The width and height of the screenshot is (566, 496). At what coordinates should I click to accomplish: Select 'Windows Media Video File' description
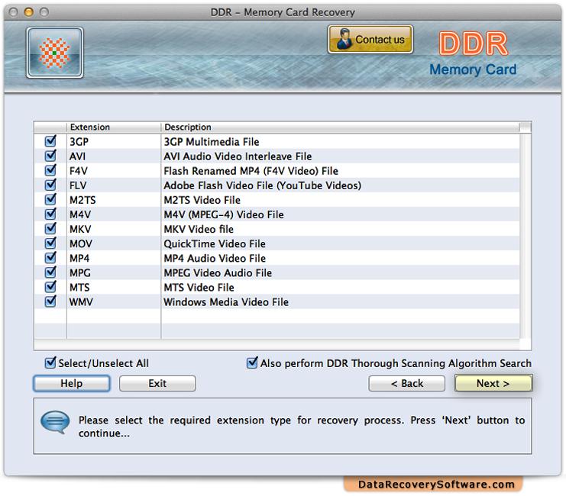tap(226, 302)
